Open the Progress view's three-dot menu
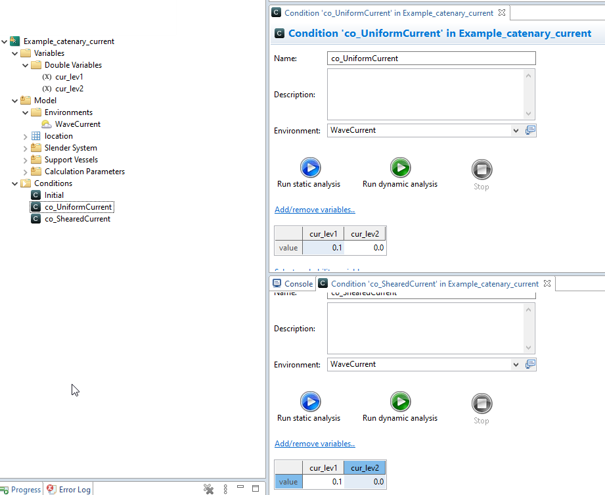Screen dimensions: 605x495 (225, 489)
